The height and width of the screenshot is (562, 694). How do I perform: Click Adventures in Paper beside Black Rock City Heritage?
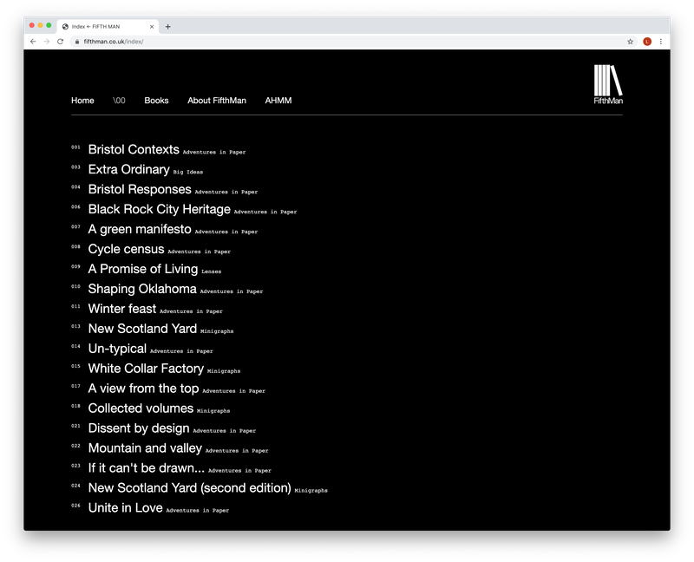[265, 212]
